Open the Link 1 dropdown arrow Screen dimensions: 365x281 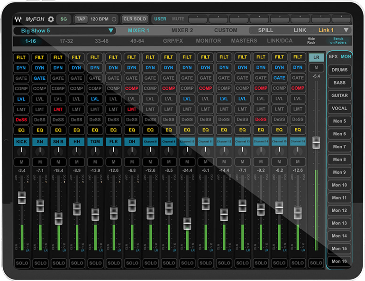[346, 30]
